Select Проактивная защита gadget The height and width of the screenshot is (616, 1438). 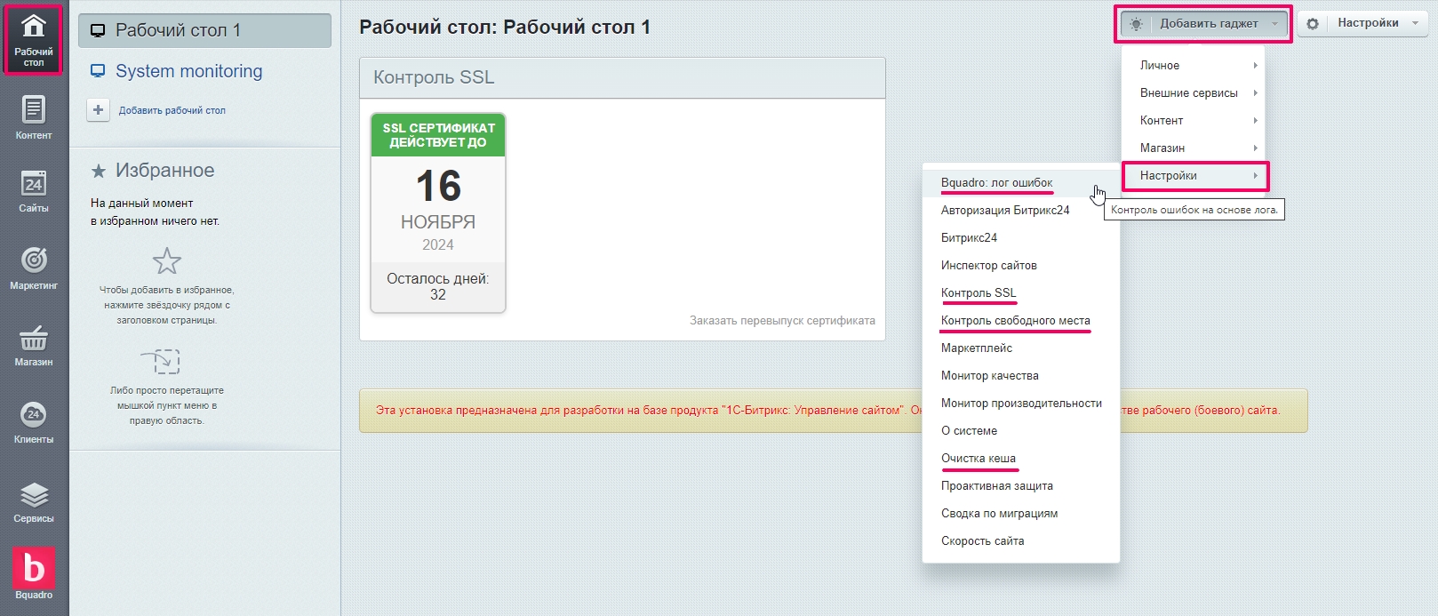click(996, 486)
